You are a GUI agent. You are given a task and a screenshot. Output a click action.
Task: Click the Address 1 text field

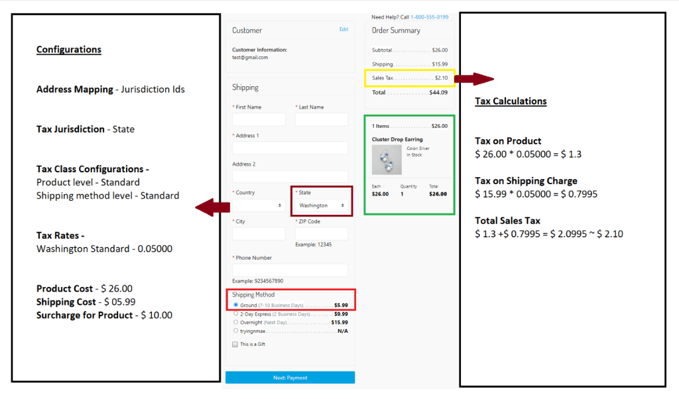[x=290, y=148]
